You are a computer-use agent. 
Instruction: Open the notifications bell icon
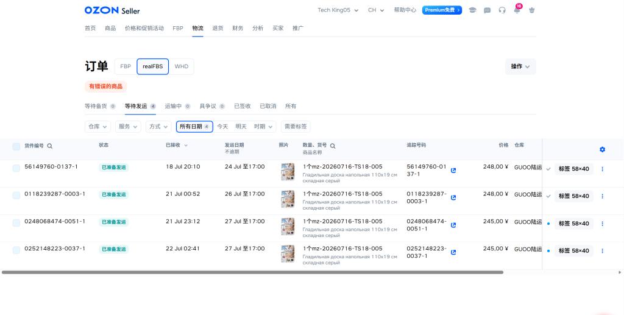[x=517, y=10]
